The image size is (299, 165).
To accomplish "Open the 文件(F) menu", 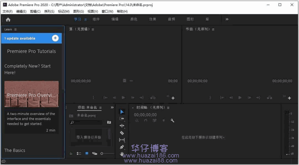I will [x=7, y=11].
